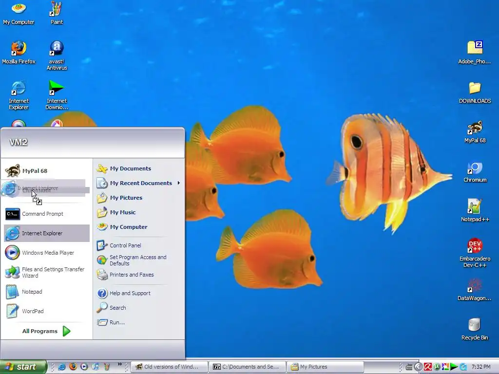Click Internet Explorer quick launch icon
This screenshot has height=374, width=499.
click(x=62, y=367)
